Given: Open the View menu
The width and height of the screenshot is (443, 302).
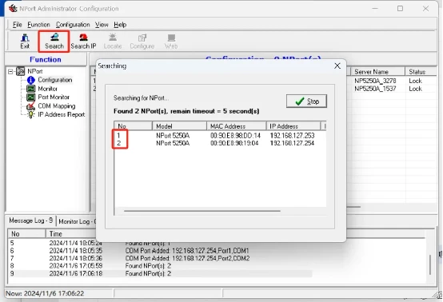Looking at the screenshot, I should (102, 25).
